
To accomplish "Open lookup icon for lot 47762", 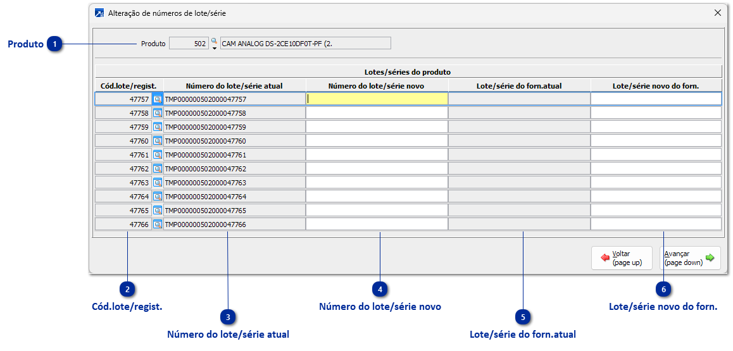I will tap(158, 168).
